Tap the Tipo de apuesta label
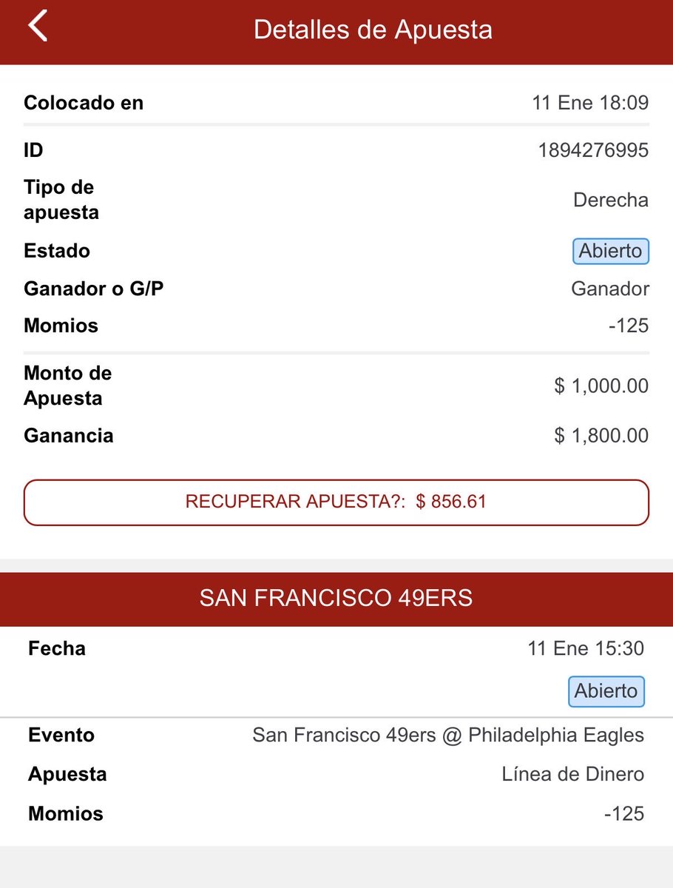673x888 pixels. (x=61, y=200)
